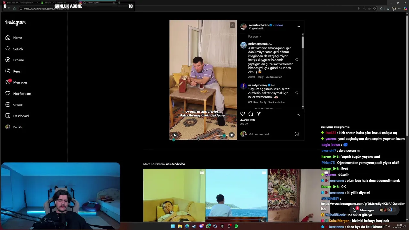Open mesutandvideo profile from post header

(x=259, y=25)
